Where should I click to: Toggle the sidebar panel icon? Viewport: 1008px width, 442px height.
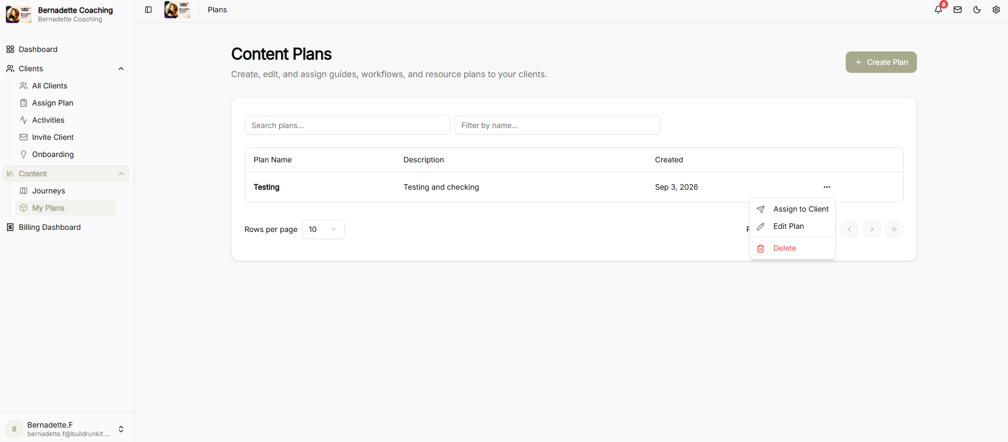pyautogui.click(x=148, y=10)
